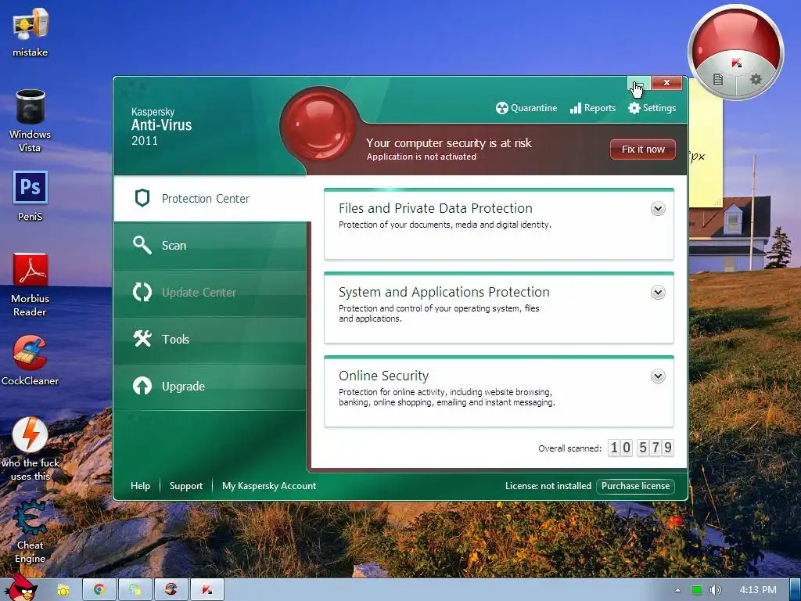Click the red security status indicator
Viewport: 801px width, 601px height.
pyautogui.click(x=319, y=126)
